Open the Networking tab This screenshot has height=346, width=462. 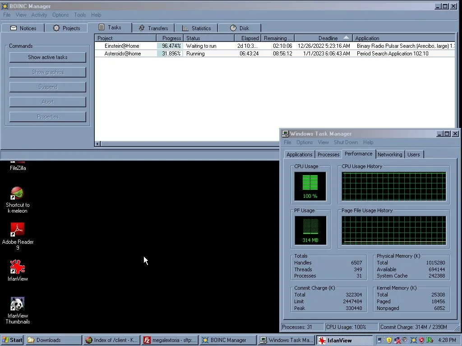click(x=390, y=155)
